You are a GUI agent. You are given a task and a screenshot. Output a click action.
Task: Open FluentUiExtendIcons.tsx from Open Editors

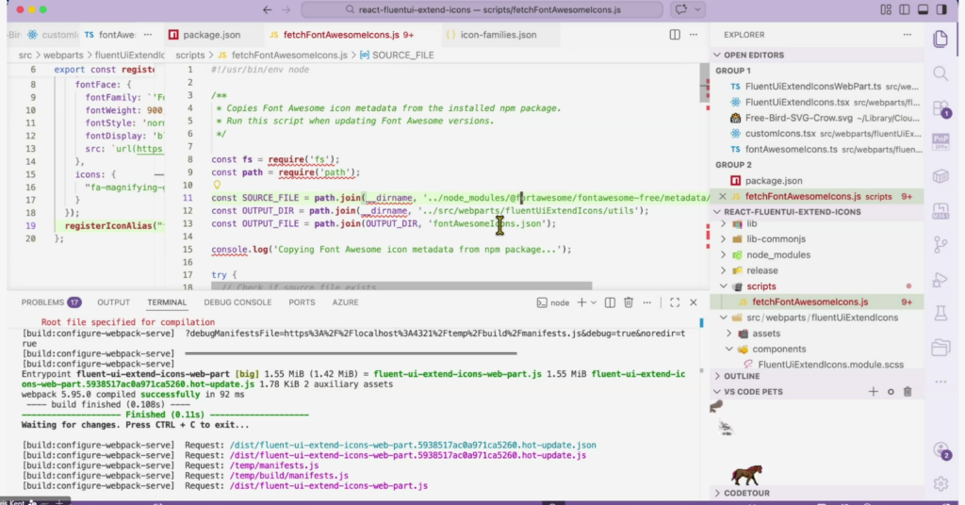[x=784, y=102]
